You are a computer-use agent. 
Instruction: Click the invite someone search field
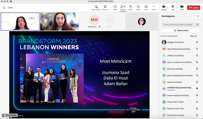coord(181,24)
